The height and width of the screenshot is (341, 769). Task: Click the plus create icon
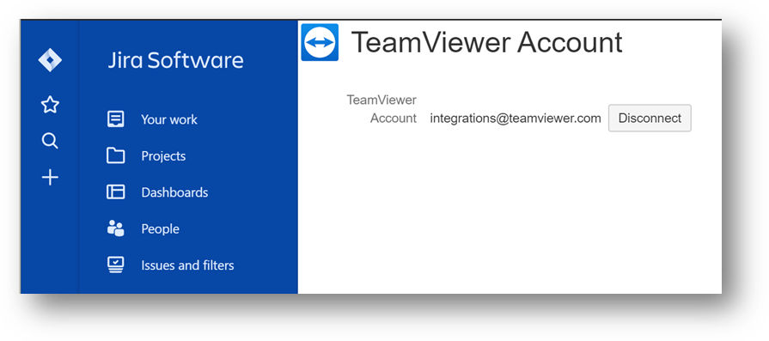[x=50, y=177]
